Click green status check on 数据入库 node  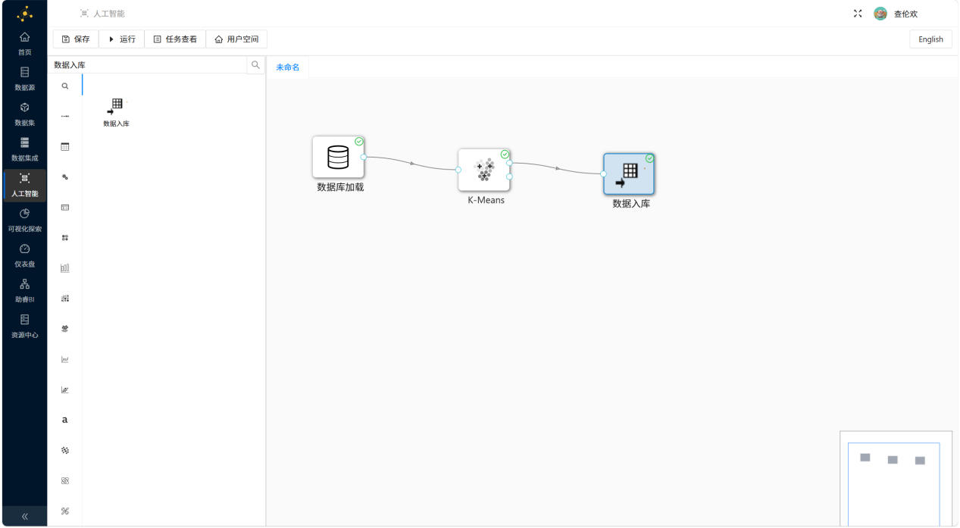[649, 158]
